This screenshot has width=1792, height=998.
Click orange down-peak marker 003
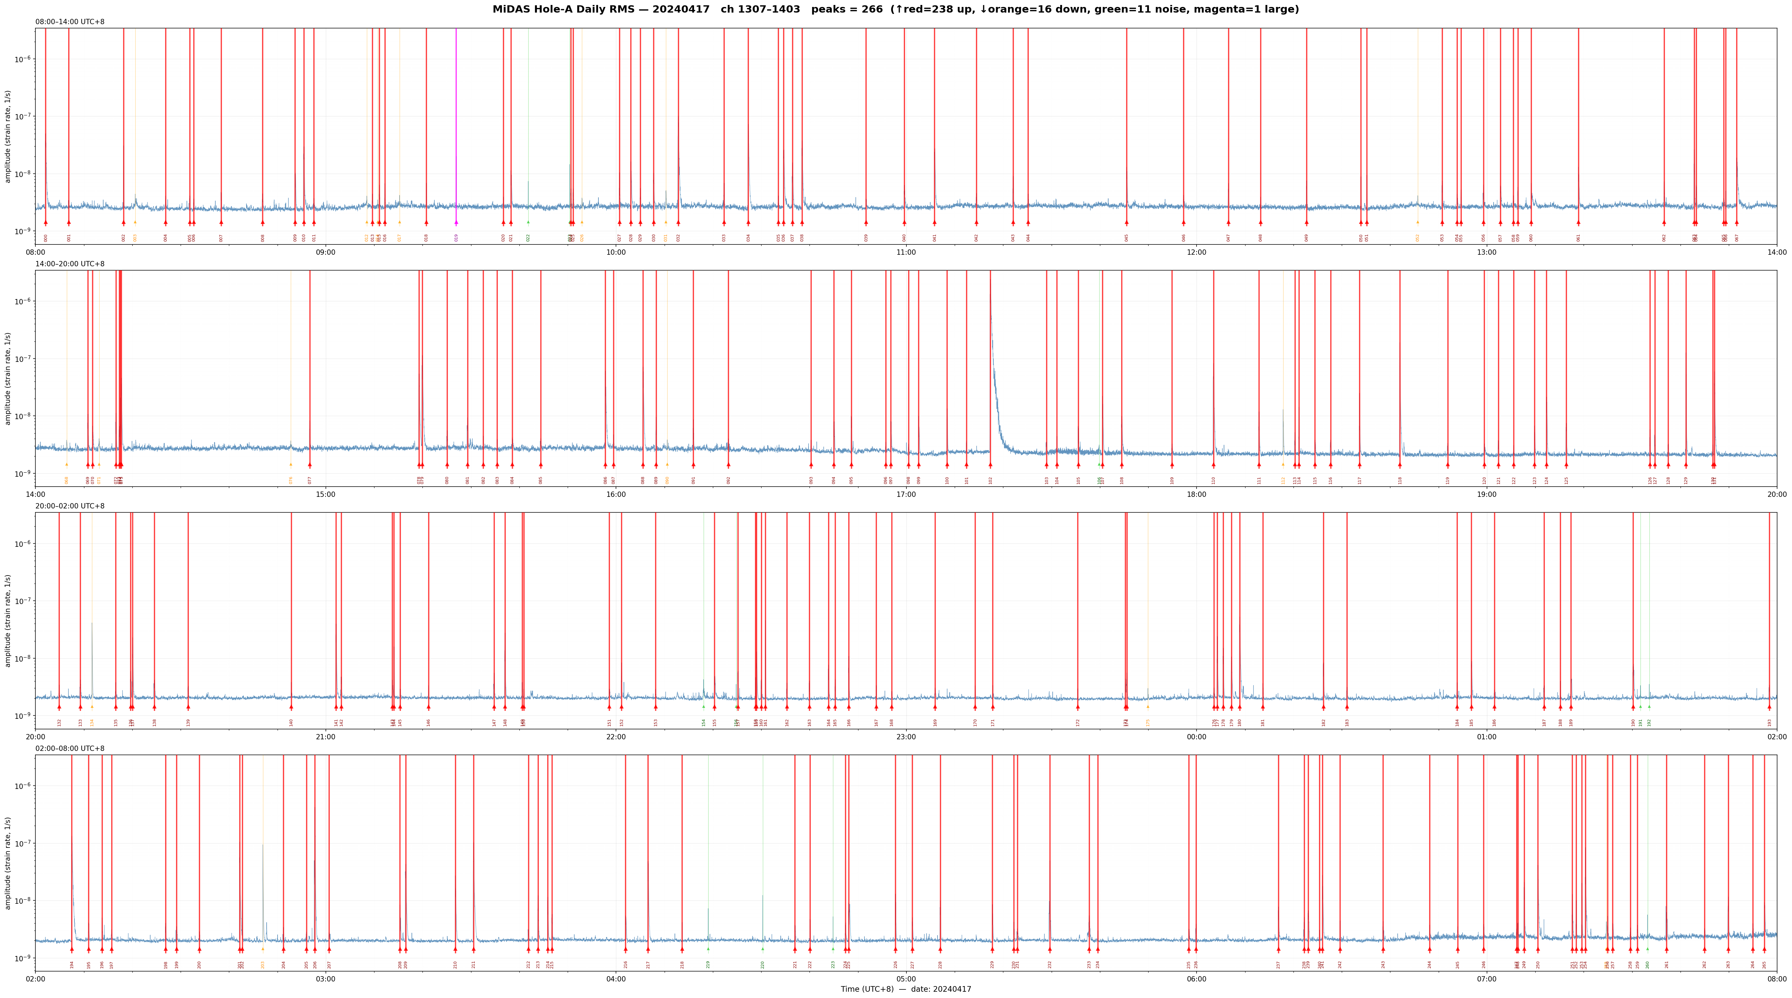click(x=135, y=223)
